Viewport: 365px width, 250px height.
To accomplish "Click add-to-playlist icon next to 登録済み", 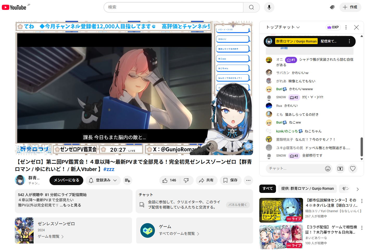I will click(127, 180).
